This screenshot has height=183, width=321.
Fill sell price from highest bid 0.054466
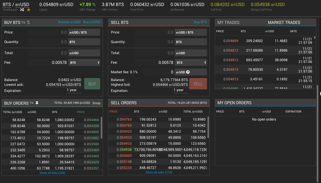tap(170, 85)
